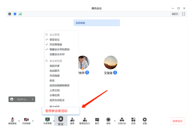Start screen sharing (共享屏幕)
This screenshot has height=129, width=195.
pyautogui.click(x=47, y=121)
